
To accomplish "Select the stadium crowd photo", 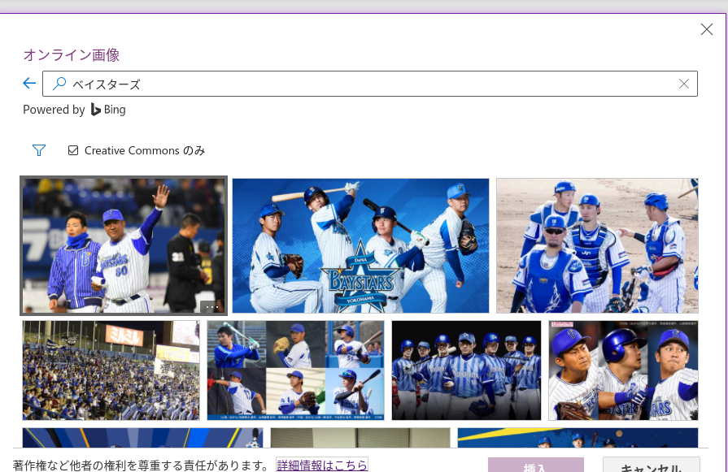I will (x=111, y=370).
